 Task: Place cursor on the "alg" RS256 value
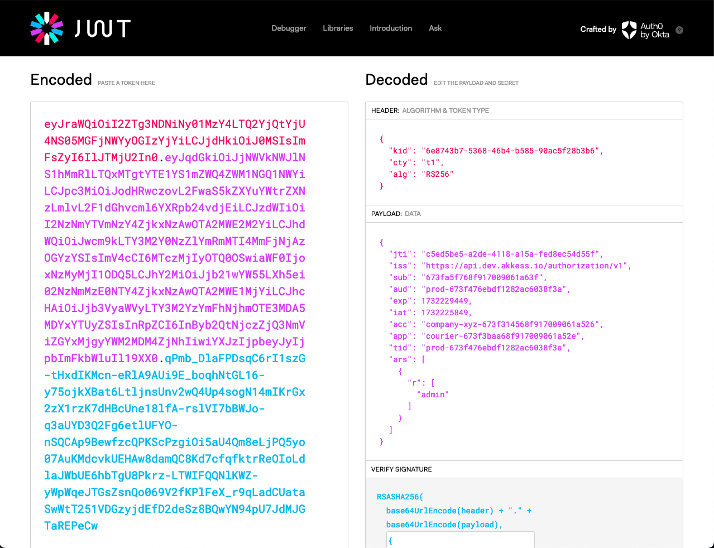(437, 174)
